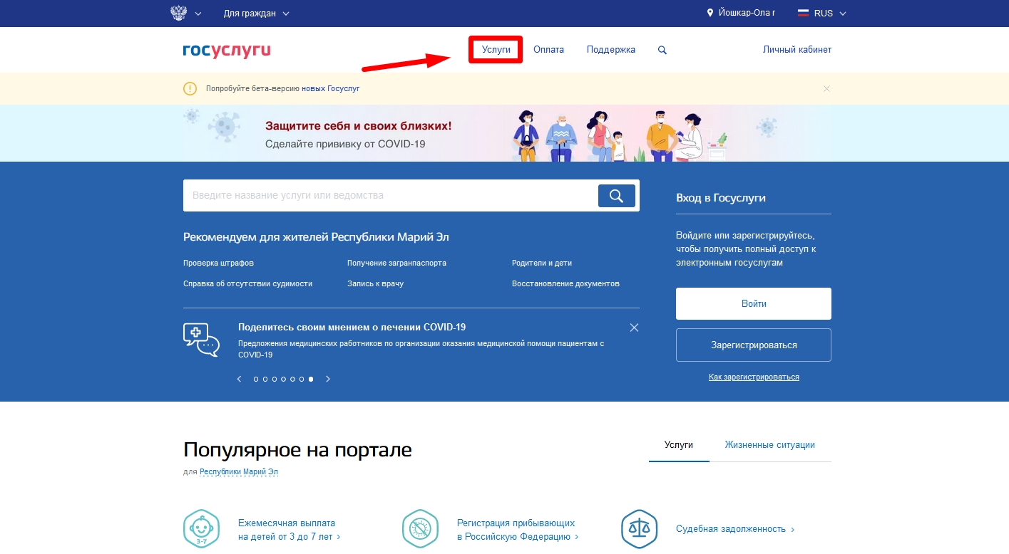Go to the Госуслуги logo home link
The width and height of the screenshot is (1009, 554).
point(227,50)
